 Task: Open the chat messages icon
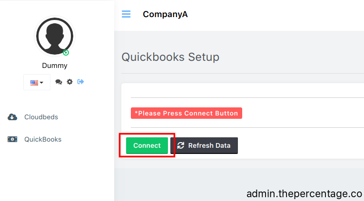click(x=59, y=82)
